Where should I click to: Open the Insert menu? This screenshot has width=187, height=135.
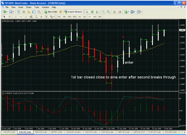[21, 7]
